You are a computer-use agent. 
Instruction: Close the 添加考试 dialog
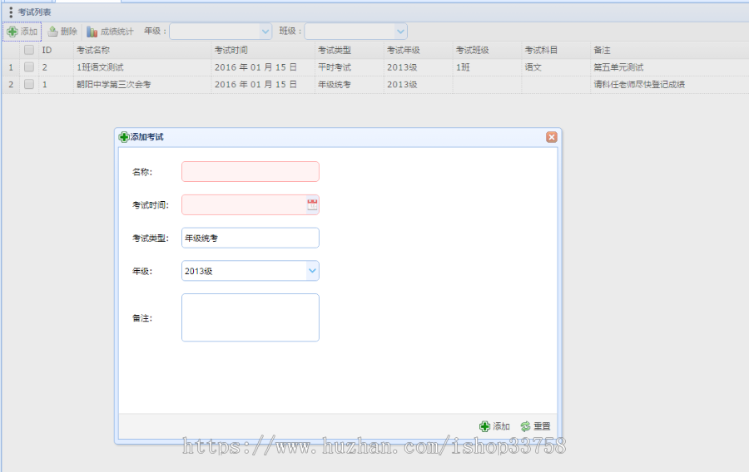pyautogui.click(x=551, y=137)
